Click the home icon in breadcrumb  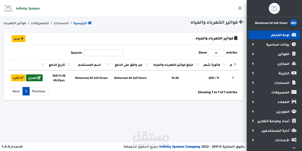tap(90, 23)
